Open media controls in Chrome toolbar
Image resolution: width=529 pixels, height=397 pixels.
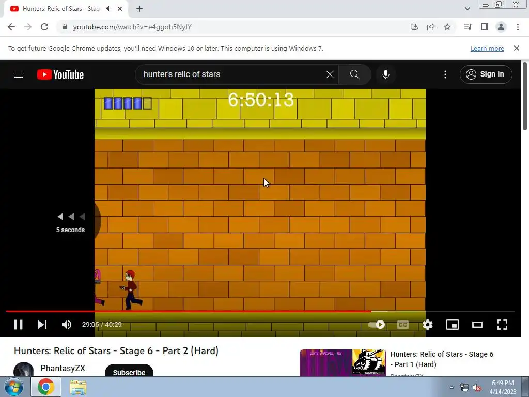click(468, 27)
